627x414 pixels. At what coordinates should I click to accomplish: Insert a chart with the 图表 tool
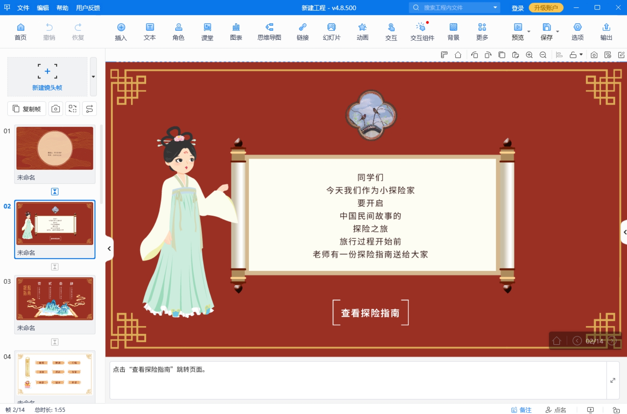236,31
